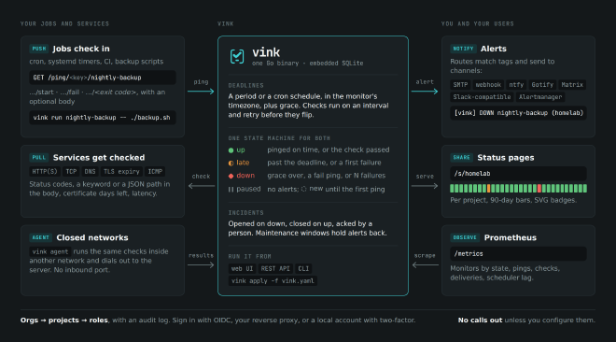This screenshot has height=342, width=616.
Task: Click the red down status dot
Action: pos(231,176)
